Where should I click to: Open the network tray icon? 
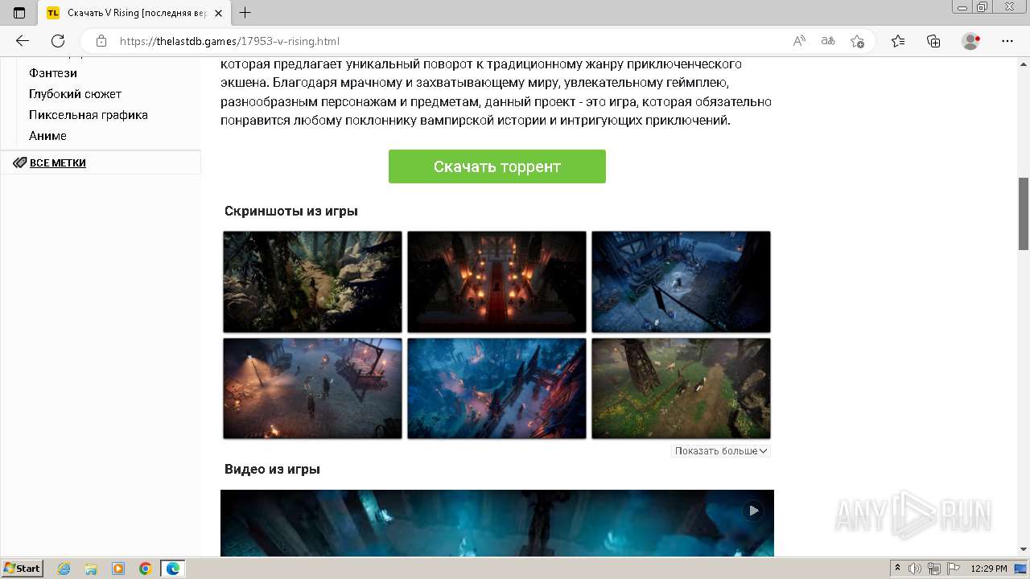pyautogui.click(x=933, y=569)
